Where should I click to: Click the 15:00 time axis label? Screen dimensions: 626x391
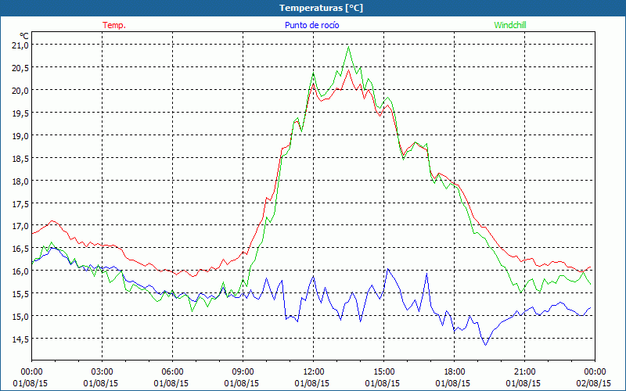[x=383, y=372]
